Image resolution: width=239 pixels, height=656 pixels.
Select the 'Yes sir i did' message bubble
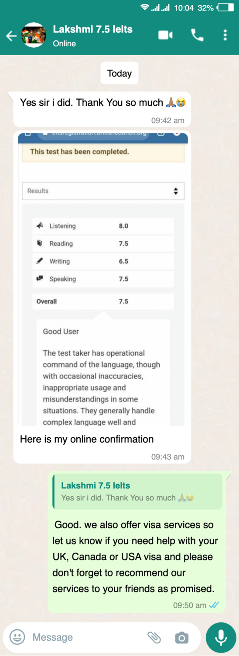pyautogui.click(x=102, y=109)
